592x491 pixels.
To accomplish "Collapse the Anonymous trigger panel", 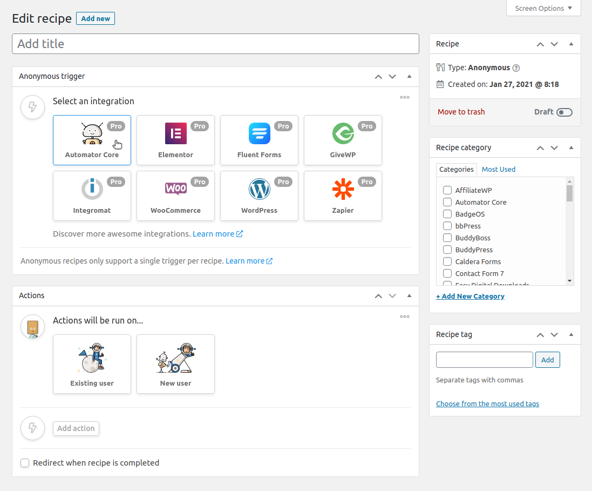I will click(x=409, y=76).
